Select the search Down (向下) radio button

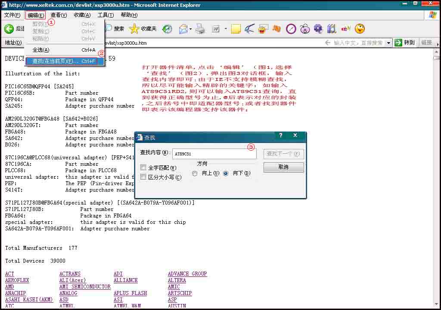click(x=226, y=174)
